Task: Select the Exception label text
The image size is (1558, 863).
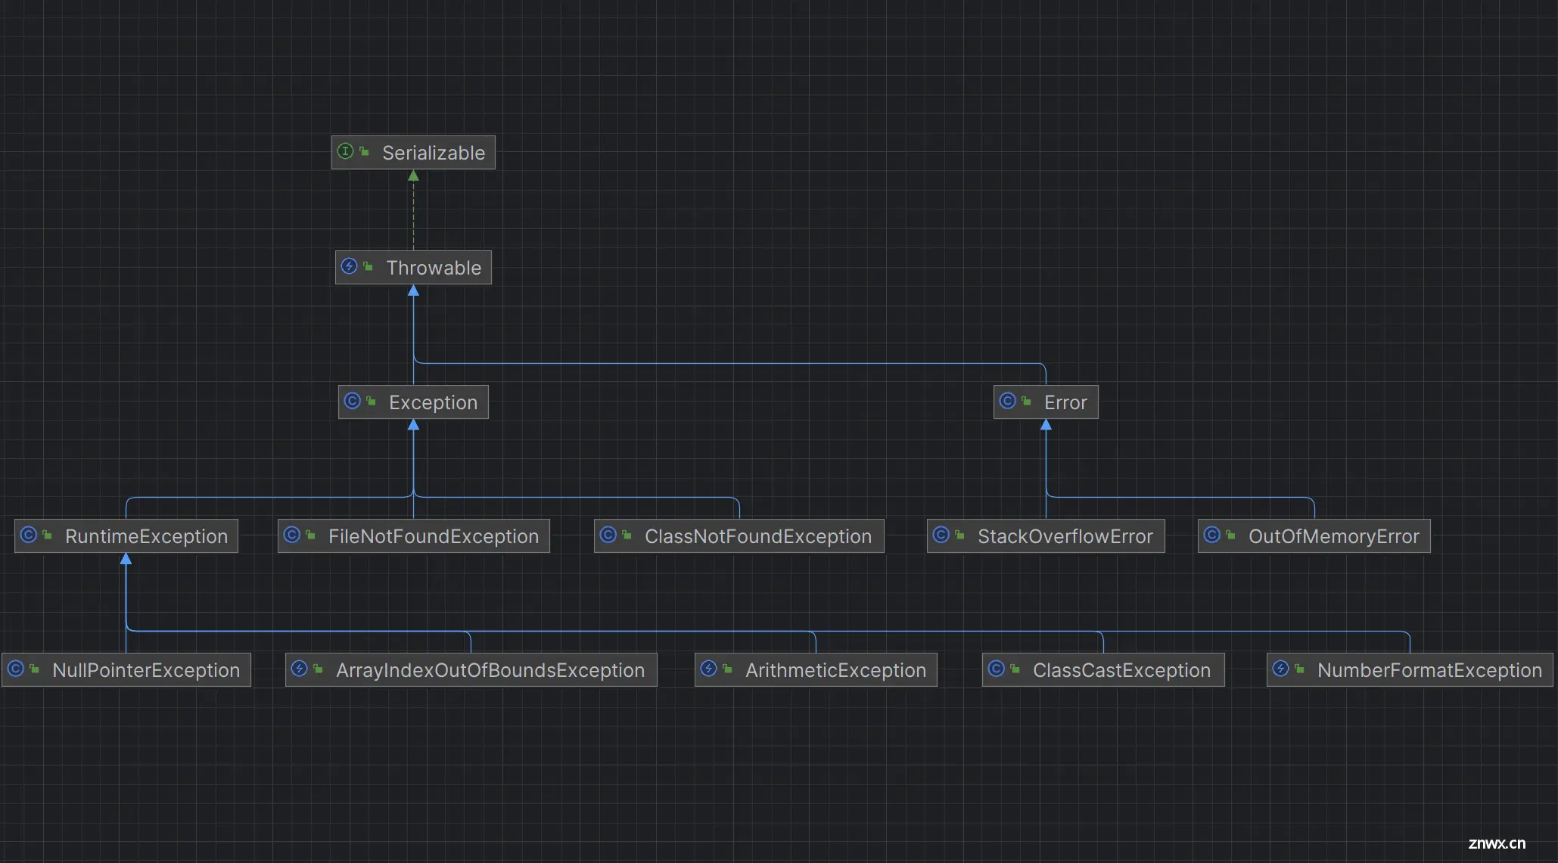Action: coord(434,402)
